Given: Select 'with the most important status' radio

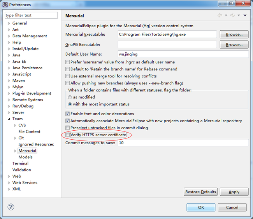Looking at the screenshot, I should coord(70,104).
